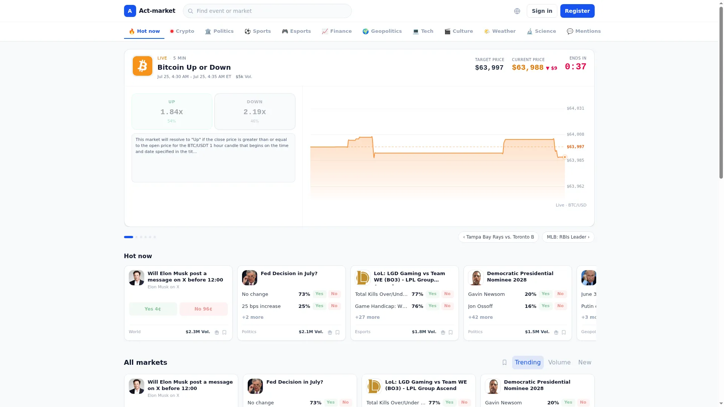The height and width of the screenshot is (407, 724).
Task: Expand +2 more Fed Decision outcomes
Action: click(253, 317)
